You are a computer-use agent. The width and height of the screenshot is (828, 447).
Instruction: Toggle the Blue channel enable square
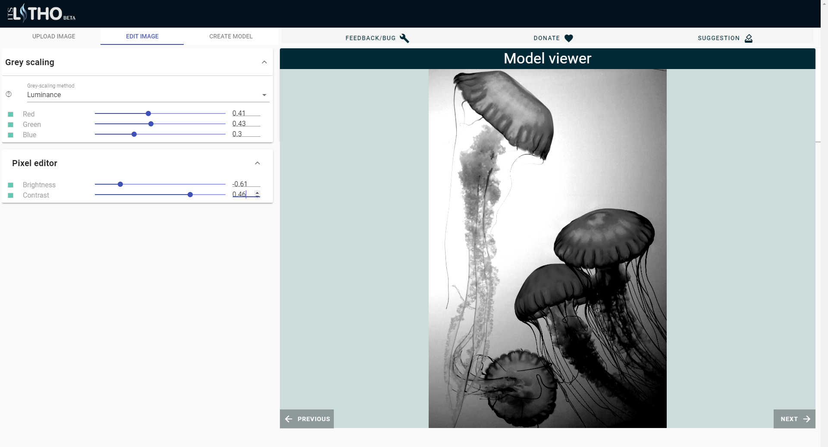tap(10, 135)
